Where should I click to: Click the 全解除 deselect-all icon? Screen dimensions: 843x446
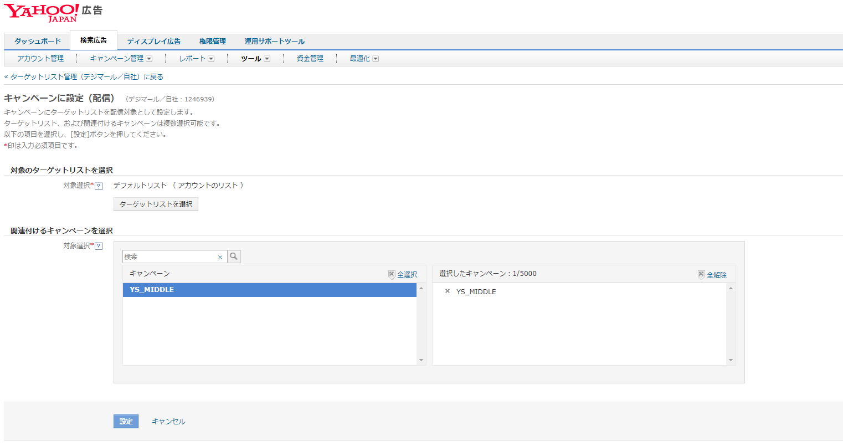[701, 275]
